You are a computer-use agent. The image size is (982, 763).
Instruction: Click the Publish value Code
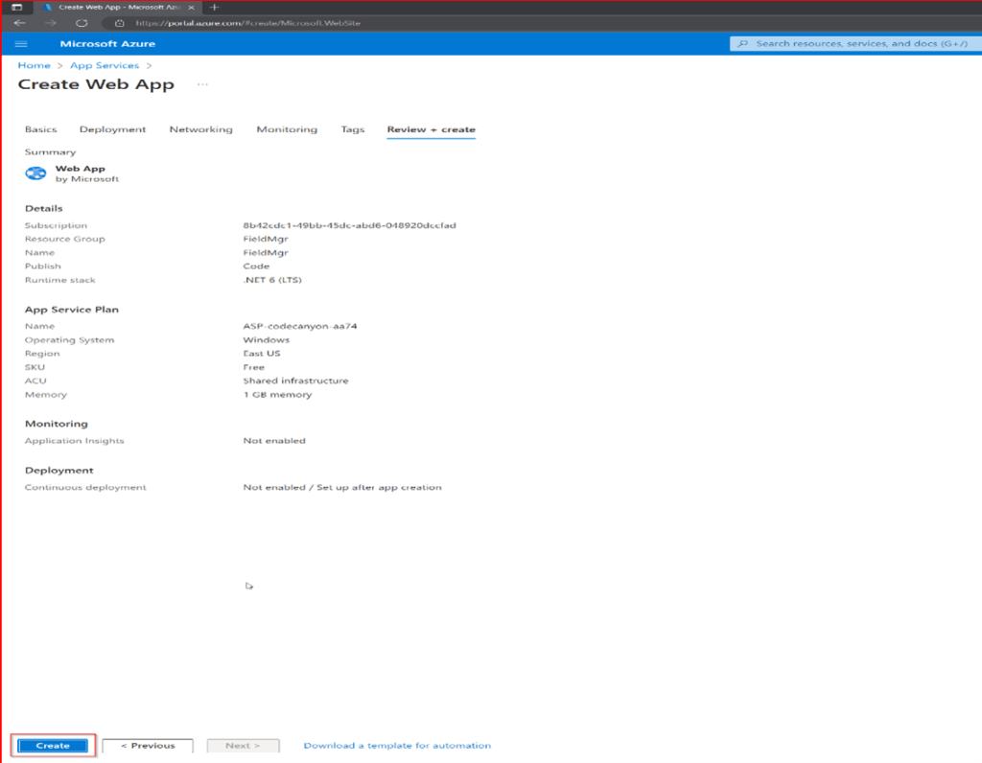click(256, 266)
